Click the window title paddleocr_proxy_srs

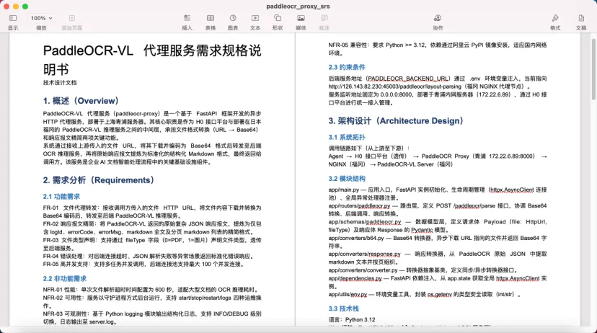point(298,6)
